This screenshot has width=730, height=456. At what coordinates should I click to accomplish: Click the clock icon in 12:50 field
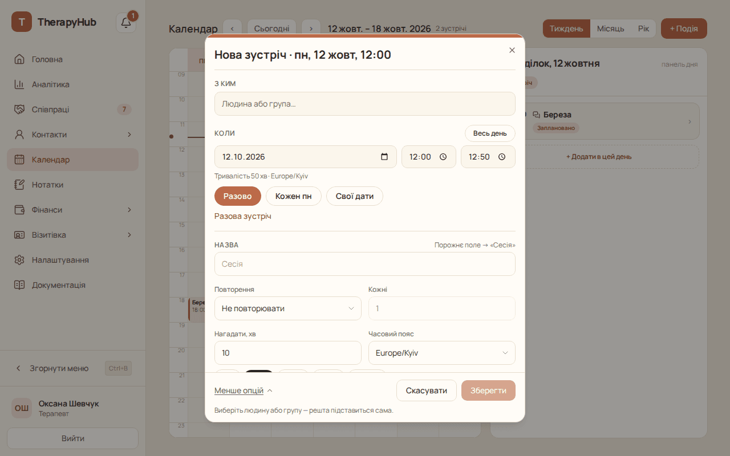502,157
